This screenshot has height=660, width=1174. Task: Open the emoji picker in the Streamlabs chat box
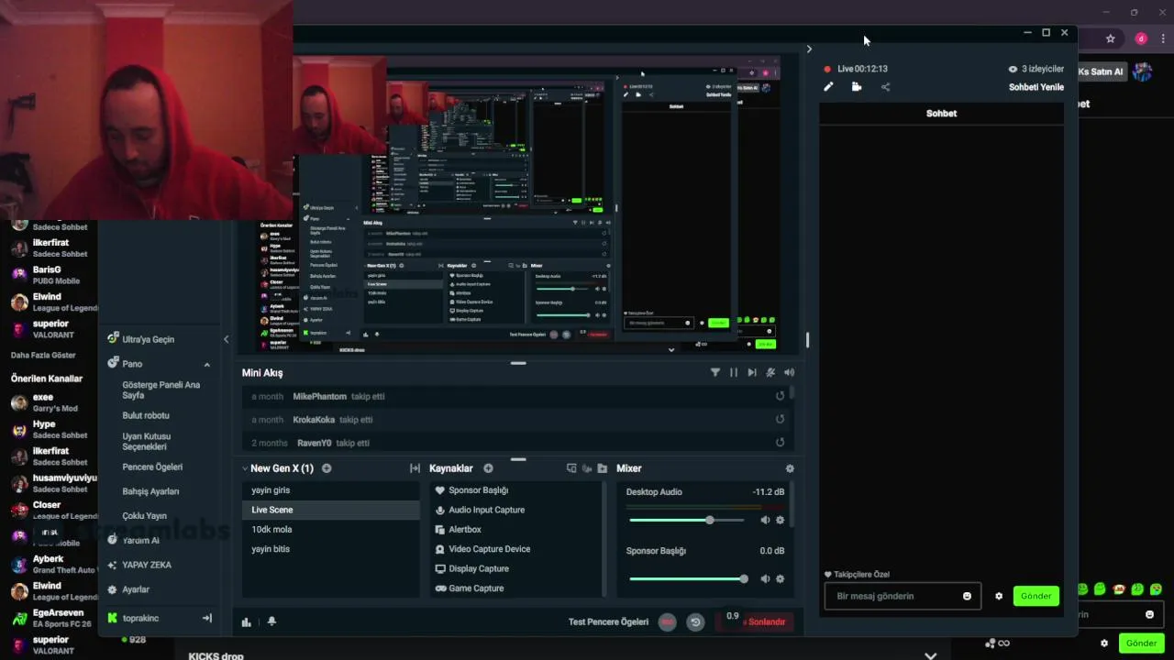pyautogui.click(x=967, y=596)
